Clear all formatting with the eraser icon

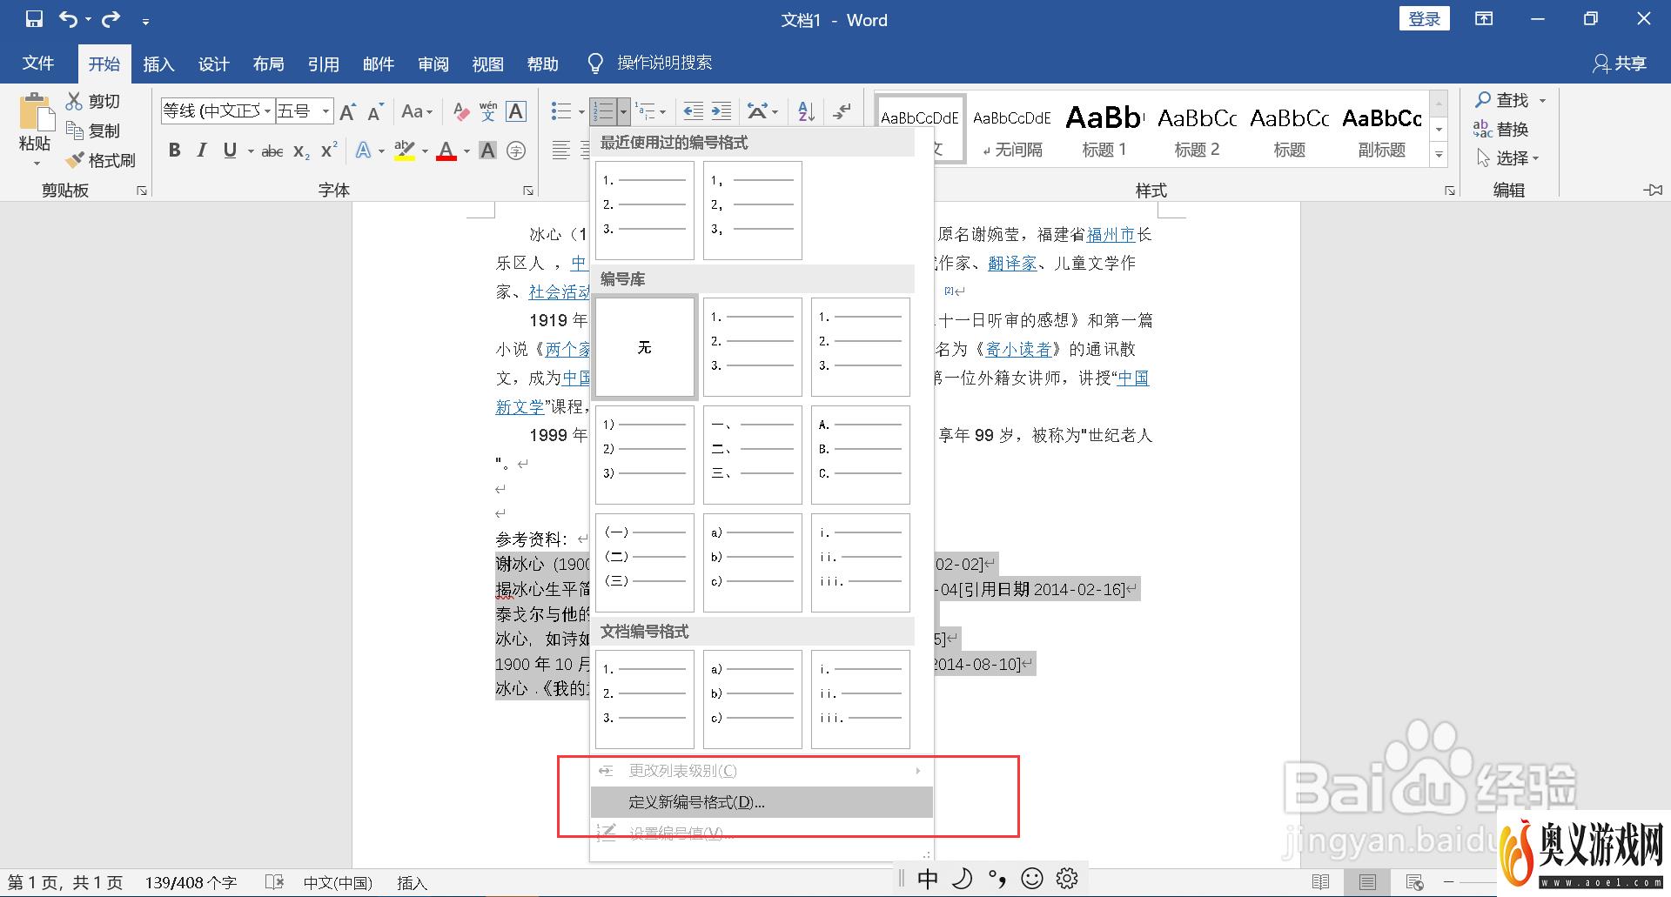pyautogui.click(x=461, y=111)
